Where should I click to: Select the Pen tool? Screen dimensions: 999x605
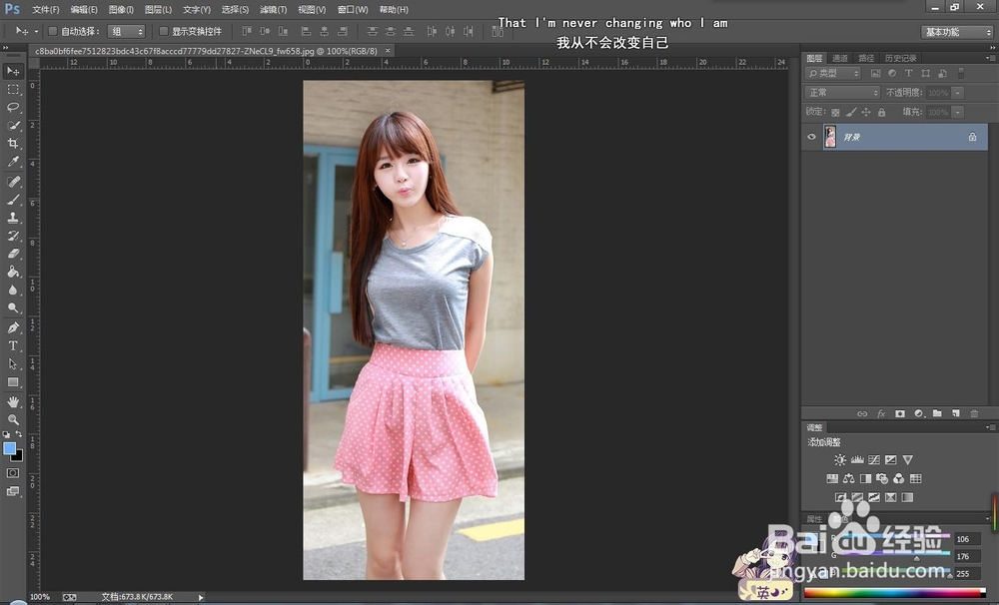tap(13, 328)
